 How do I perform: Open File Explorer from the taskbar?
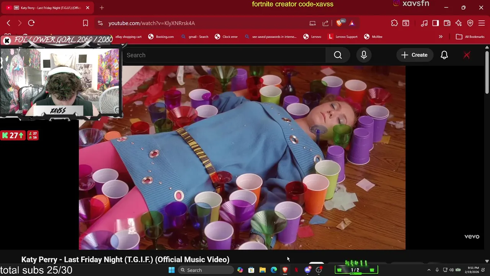263,270
